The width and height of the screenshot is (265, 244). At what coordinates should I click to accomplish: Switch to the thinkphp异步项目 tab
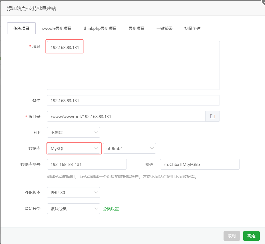pos(100,28)
